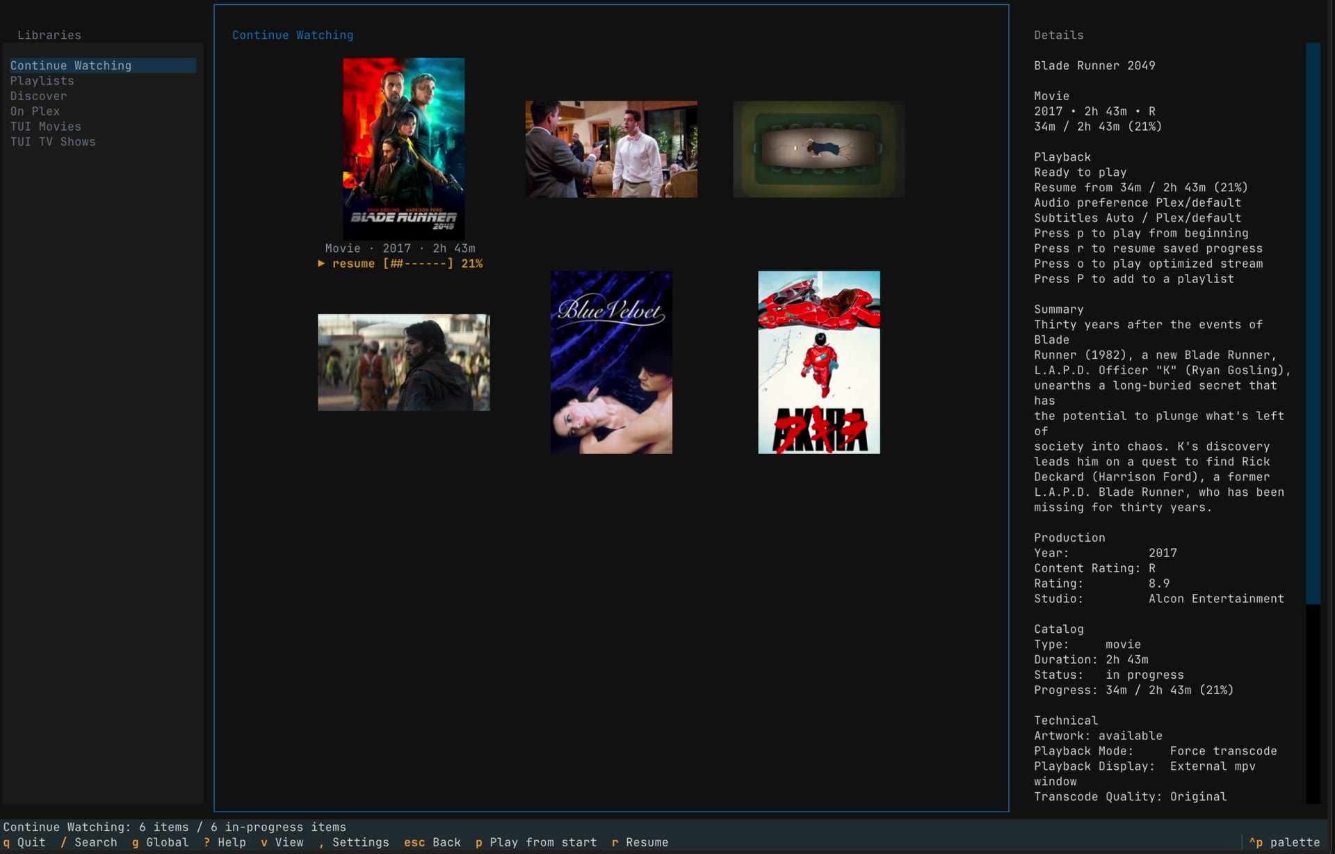Click View in the footer
Screen dimensions: 1335x854
(282, 842)
